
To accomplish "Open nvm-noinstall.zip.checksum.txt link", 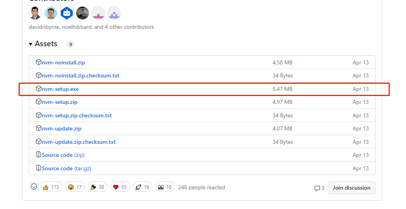I will [x=81, y=75].
